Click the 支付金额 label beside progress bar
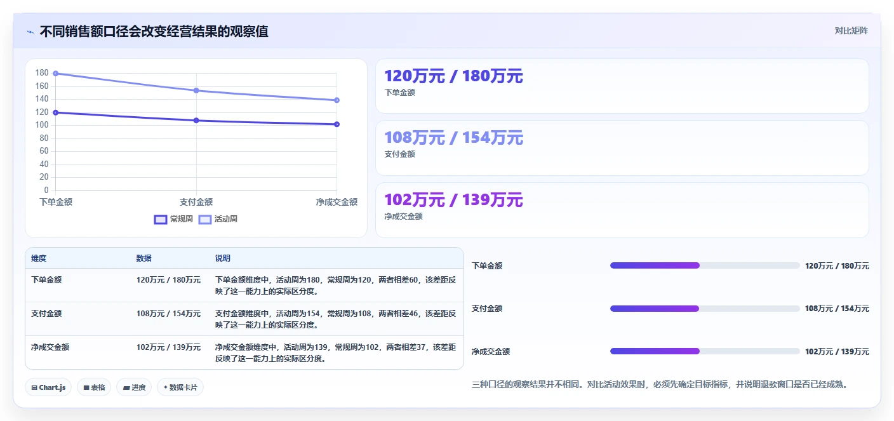 (x=487, y=309)
